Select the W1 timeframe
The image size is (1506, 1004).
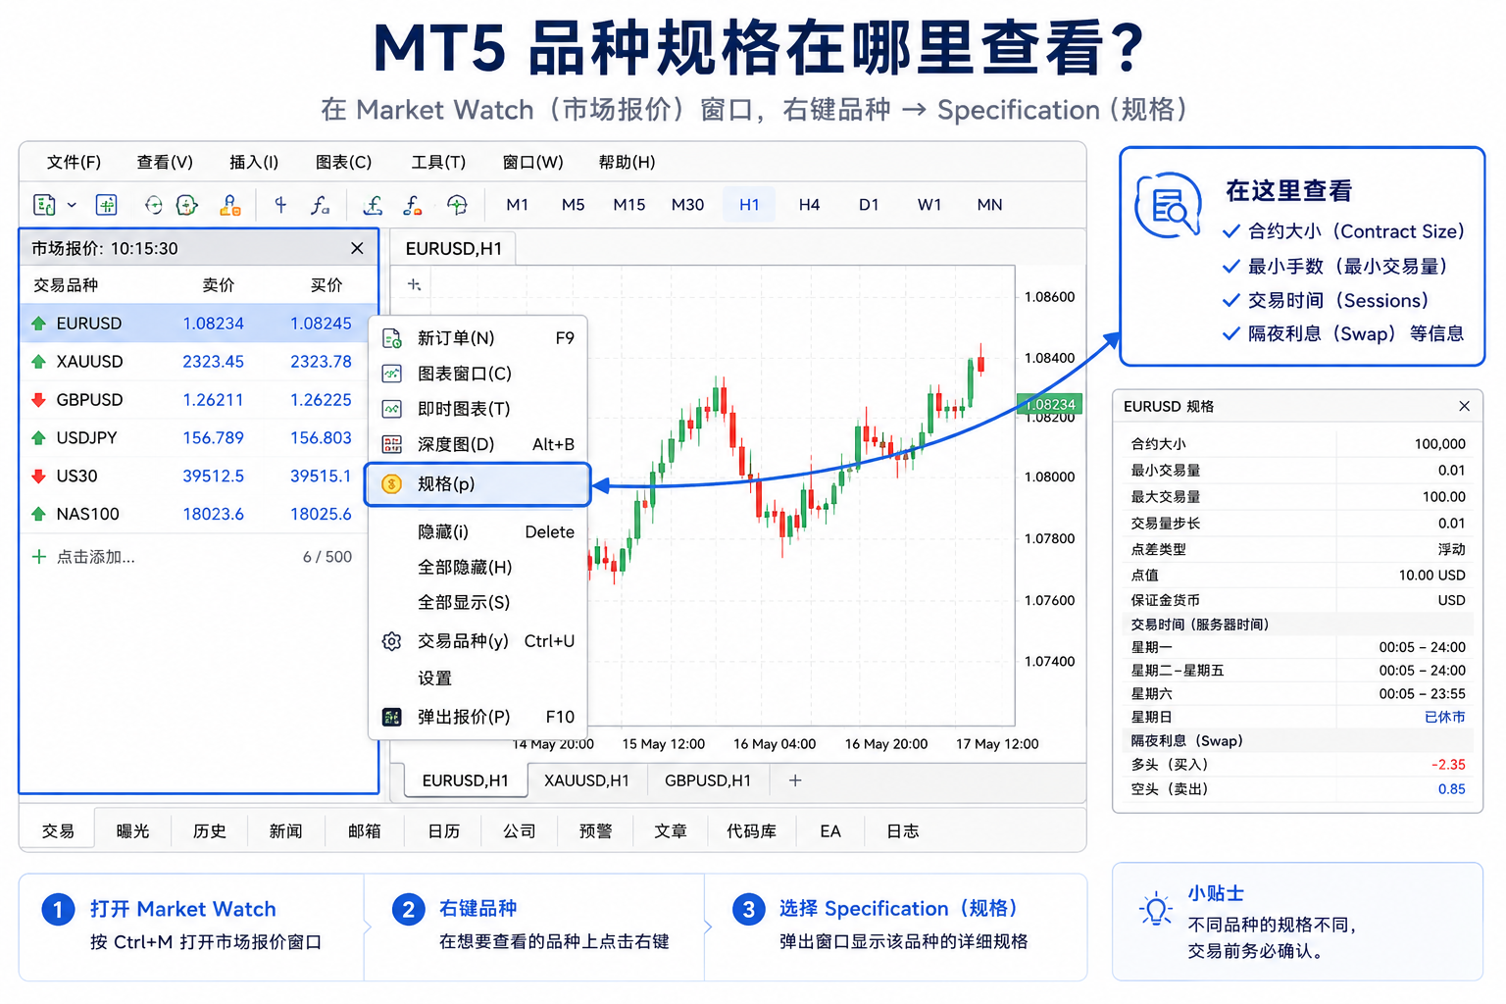coord(929,205)
